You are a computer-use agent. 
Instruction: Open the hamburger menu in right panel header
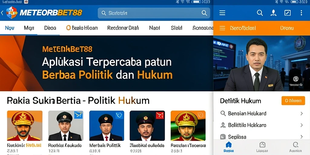coord(222,13)
